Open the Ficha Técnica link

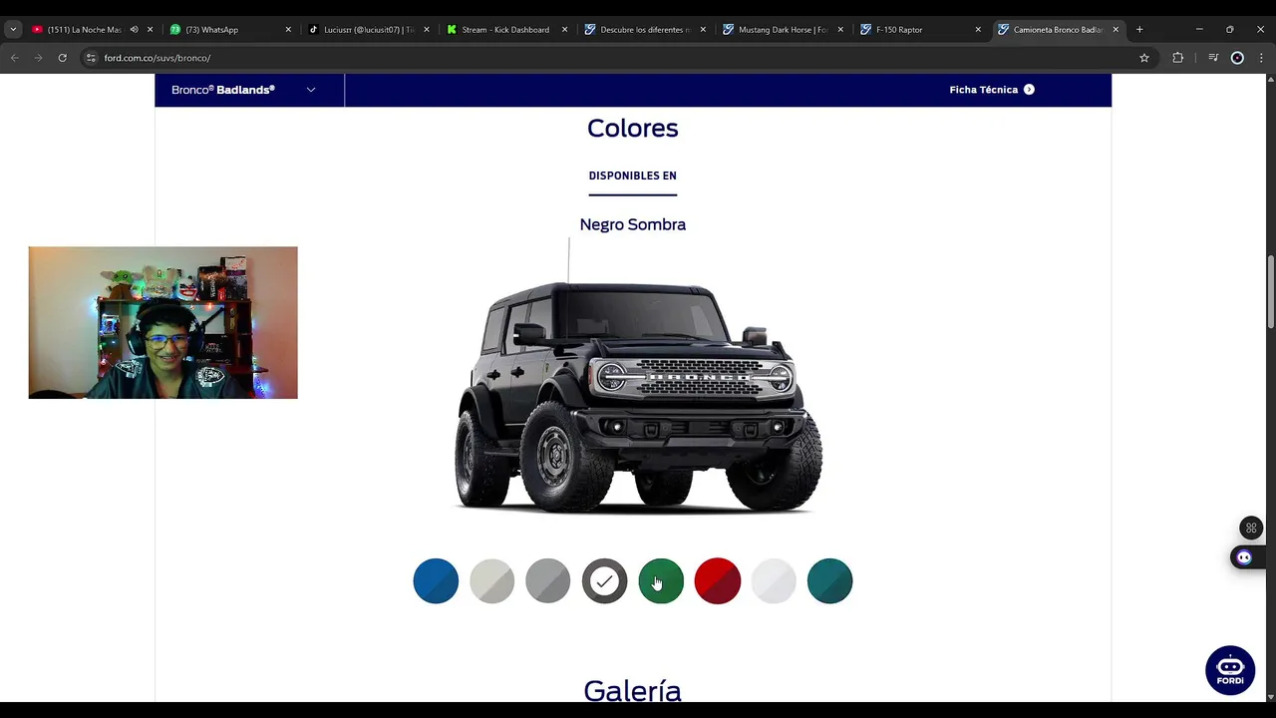click(x=991, y=90)
